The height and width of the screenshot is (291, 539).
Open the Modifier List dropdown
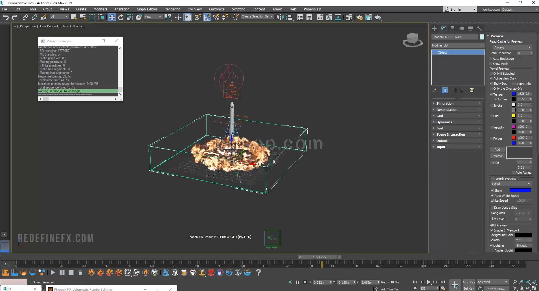coord(458,45)
